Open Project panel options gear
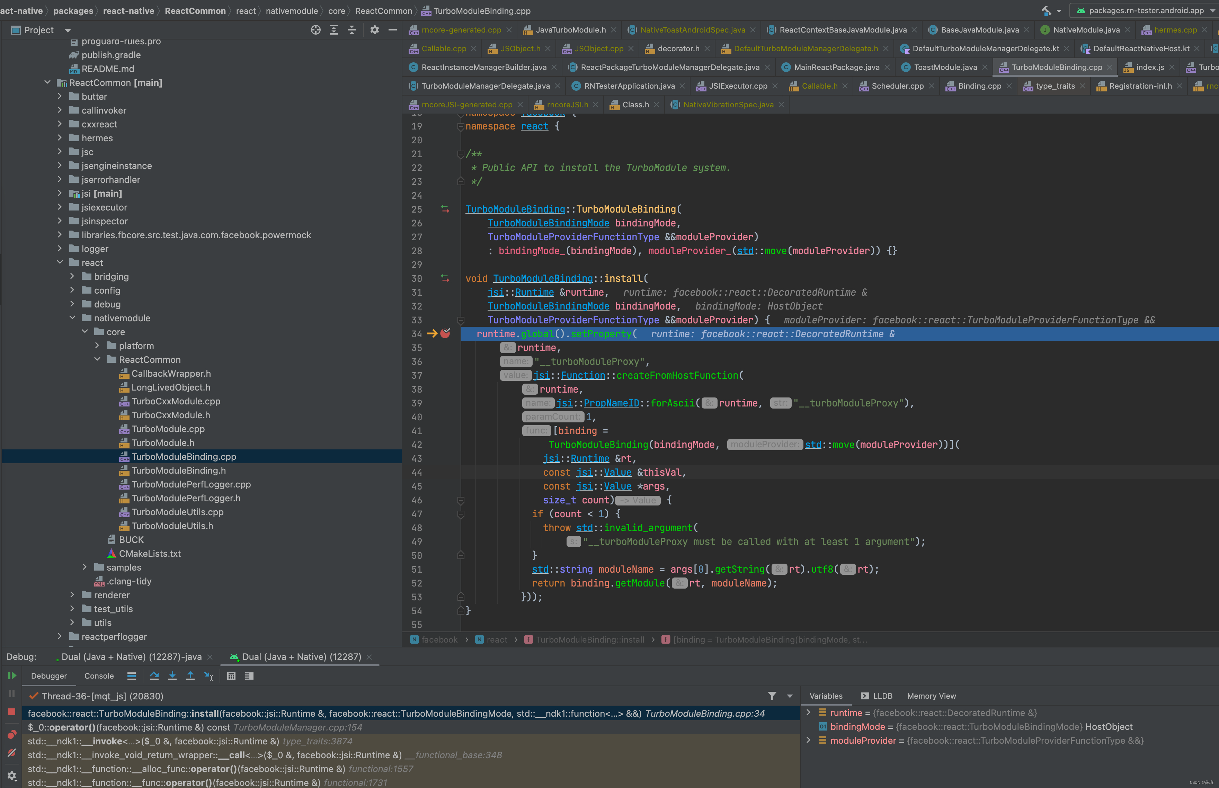This screenshot has height=788, width=1219. click(375, 30)
